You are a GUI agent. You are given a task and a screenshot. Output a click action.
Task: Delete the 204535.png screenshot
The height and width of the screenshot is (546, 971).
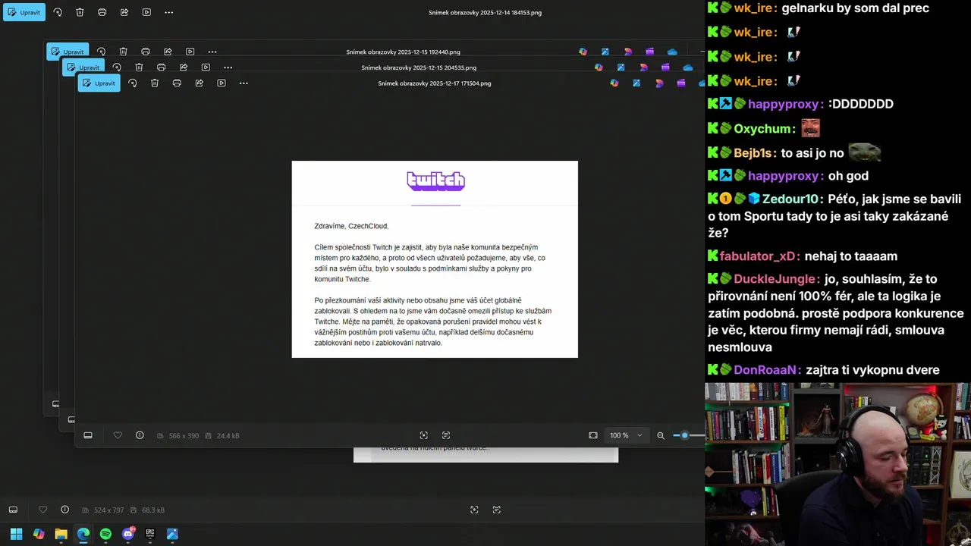point(139,67)
